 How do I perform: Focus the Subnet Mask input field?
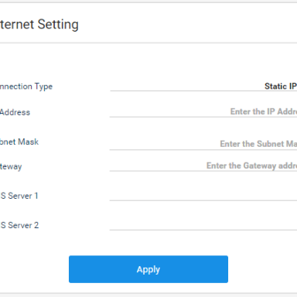tap(203, 144)
